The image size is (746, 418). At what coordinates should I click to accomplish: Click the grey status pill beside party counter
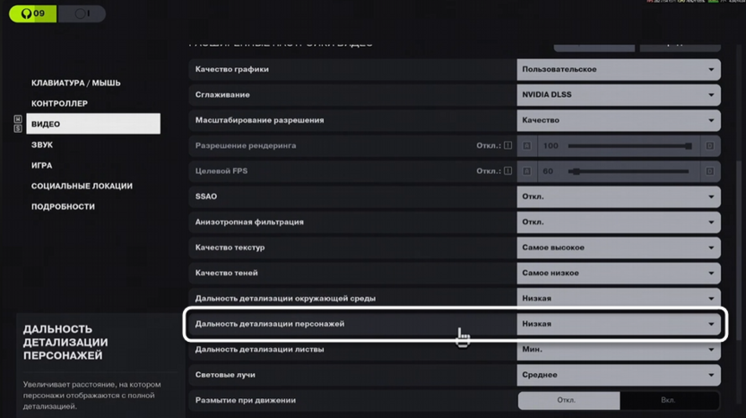click(82, 13)
